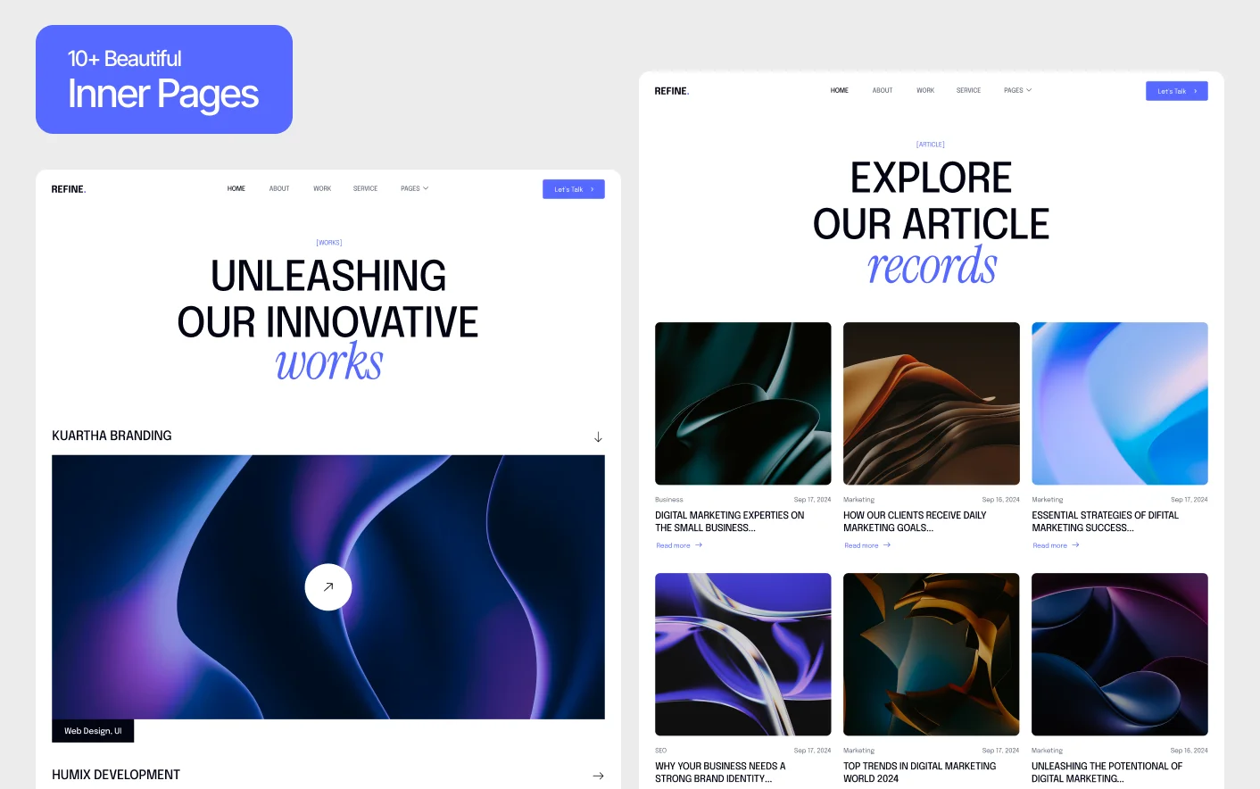
Task: Click Read more under Digital Marketing Experties article
Action: pos(674,545)
